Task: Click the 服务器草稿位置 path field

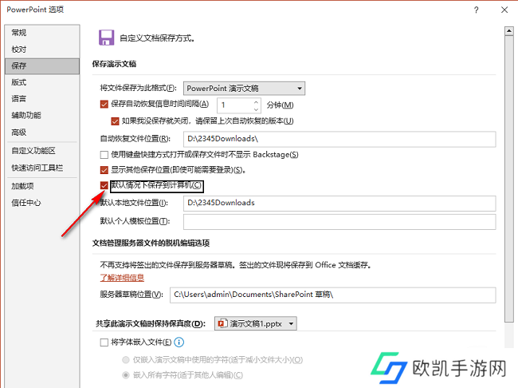Action: coord(332,295)
